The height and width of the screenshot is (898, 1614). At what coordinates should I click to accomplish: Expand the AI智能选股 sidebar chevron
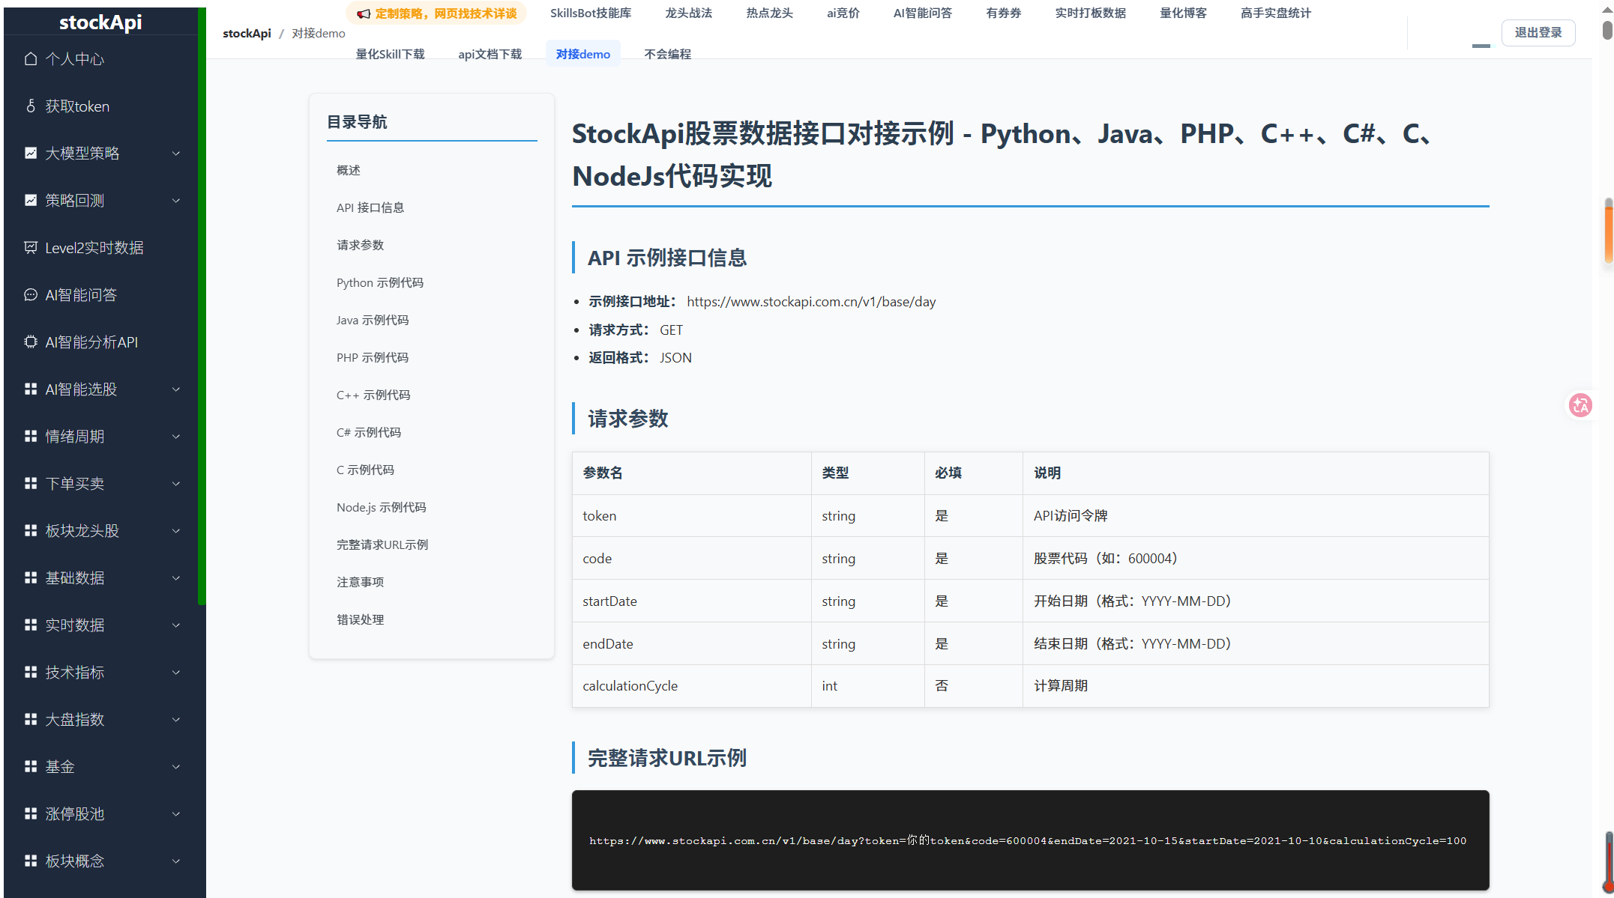pos(176,389)
